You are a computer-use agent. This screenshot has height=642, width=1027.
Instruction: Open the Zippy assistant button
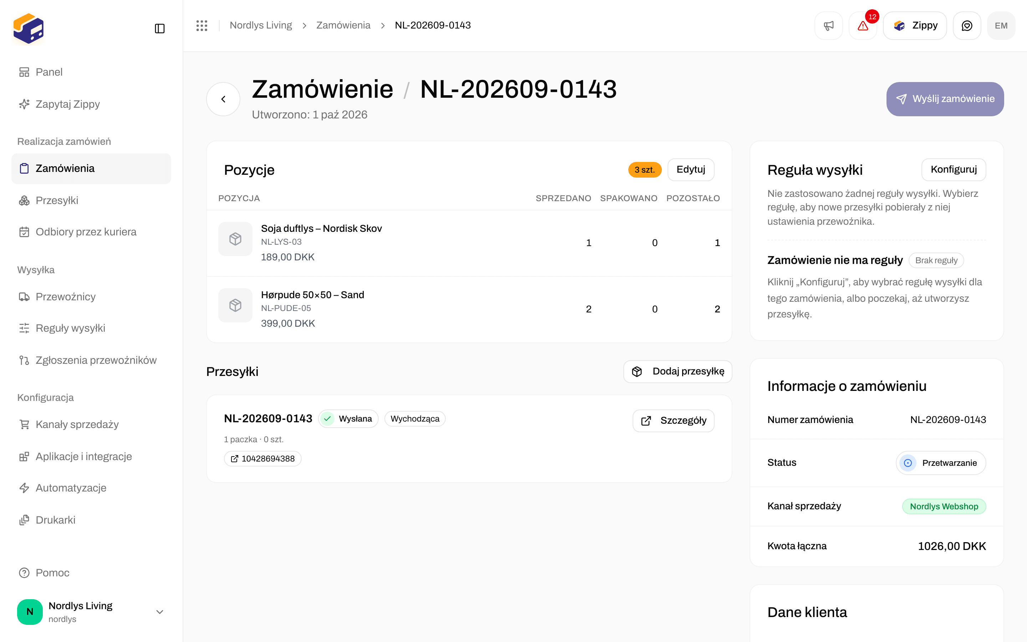click(915, 25)
